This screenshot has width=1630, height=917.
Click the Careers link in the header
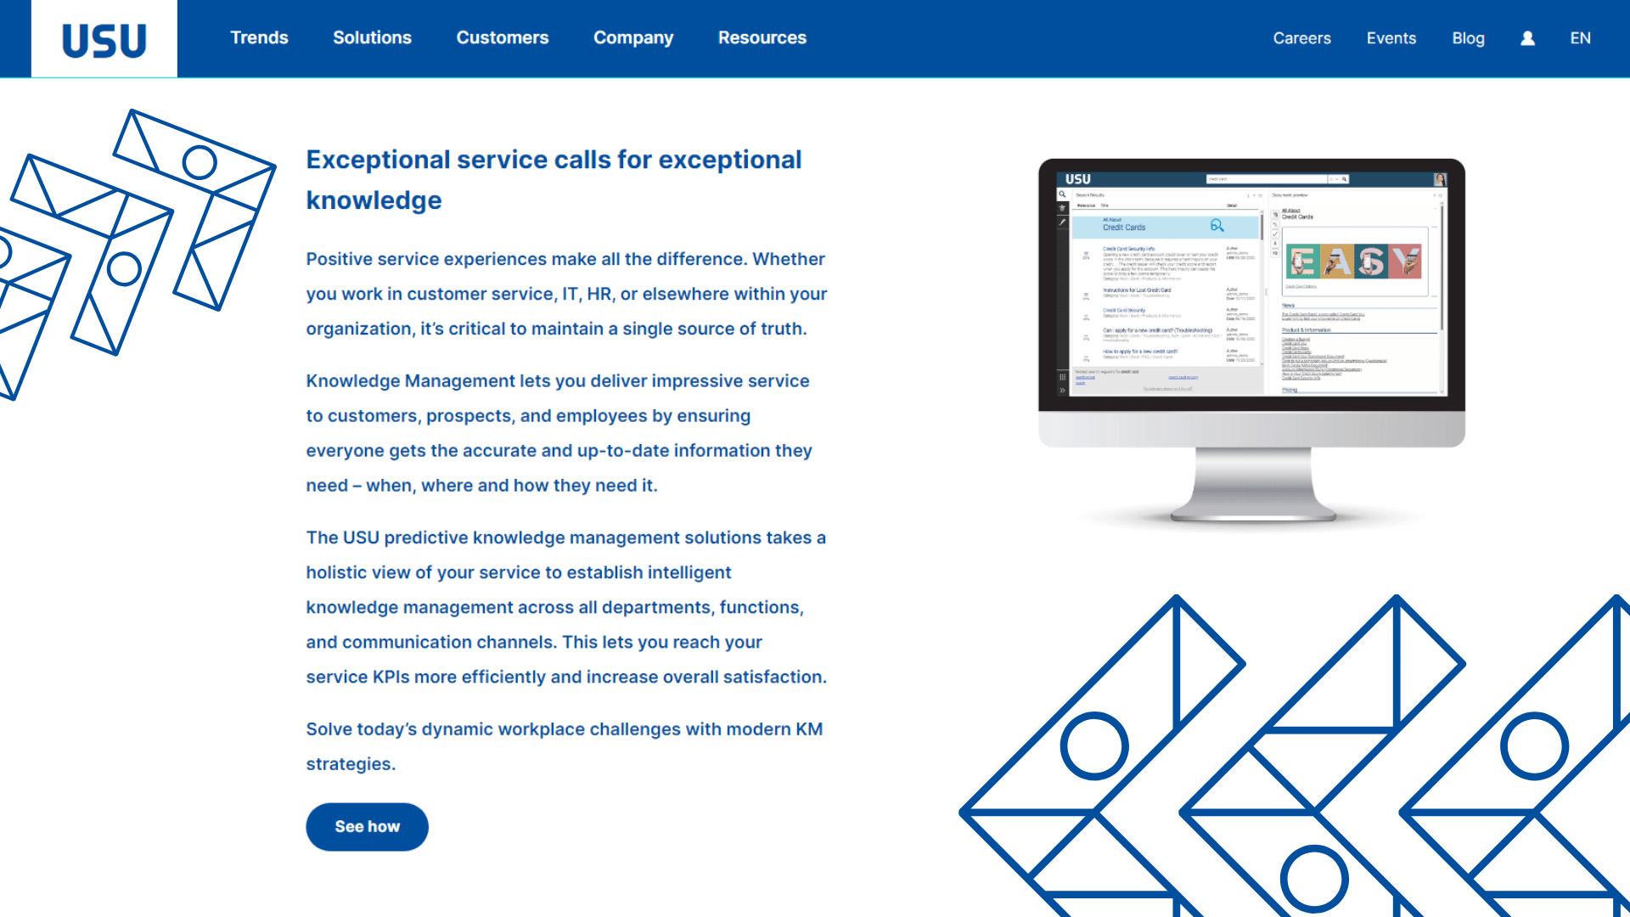click(1302, 38)
